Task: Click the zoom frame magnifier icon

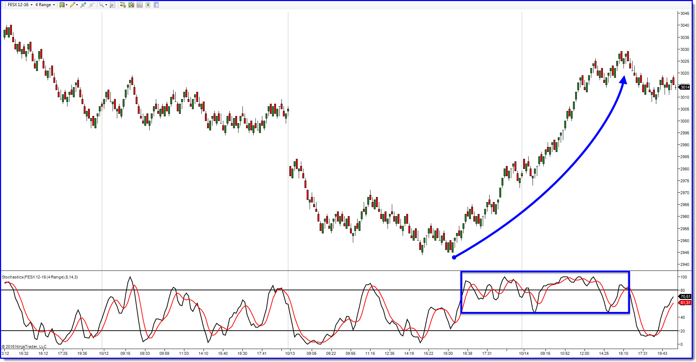Action: (x=112, y=5)
